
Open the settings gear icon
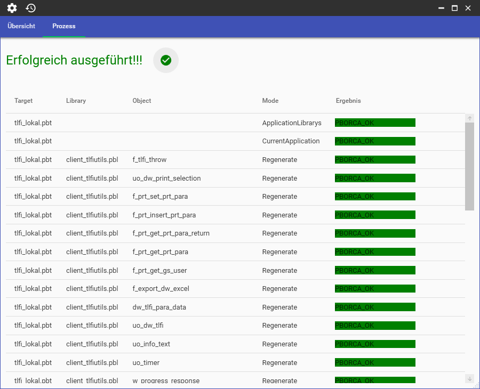pyautogui.click(x=12, y=8)
